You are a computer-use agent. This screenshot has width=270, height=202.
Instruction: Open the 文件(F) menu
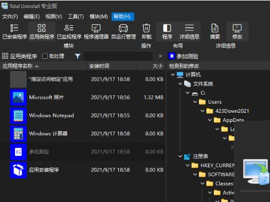point(10,17)
